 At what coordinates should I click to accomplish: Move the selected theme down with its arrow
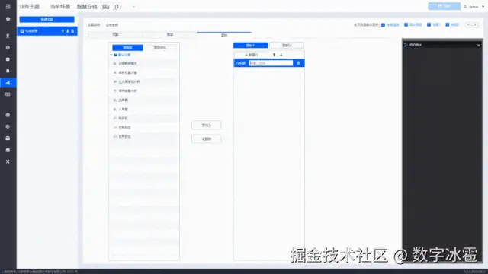[x=68, y=31]
